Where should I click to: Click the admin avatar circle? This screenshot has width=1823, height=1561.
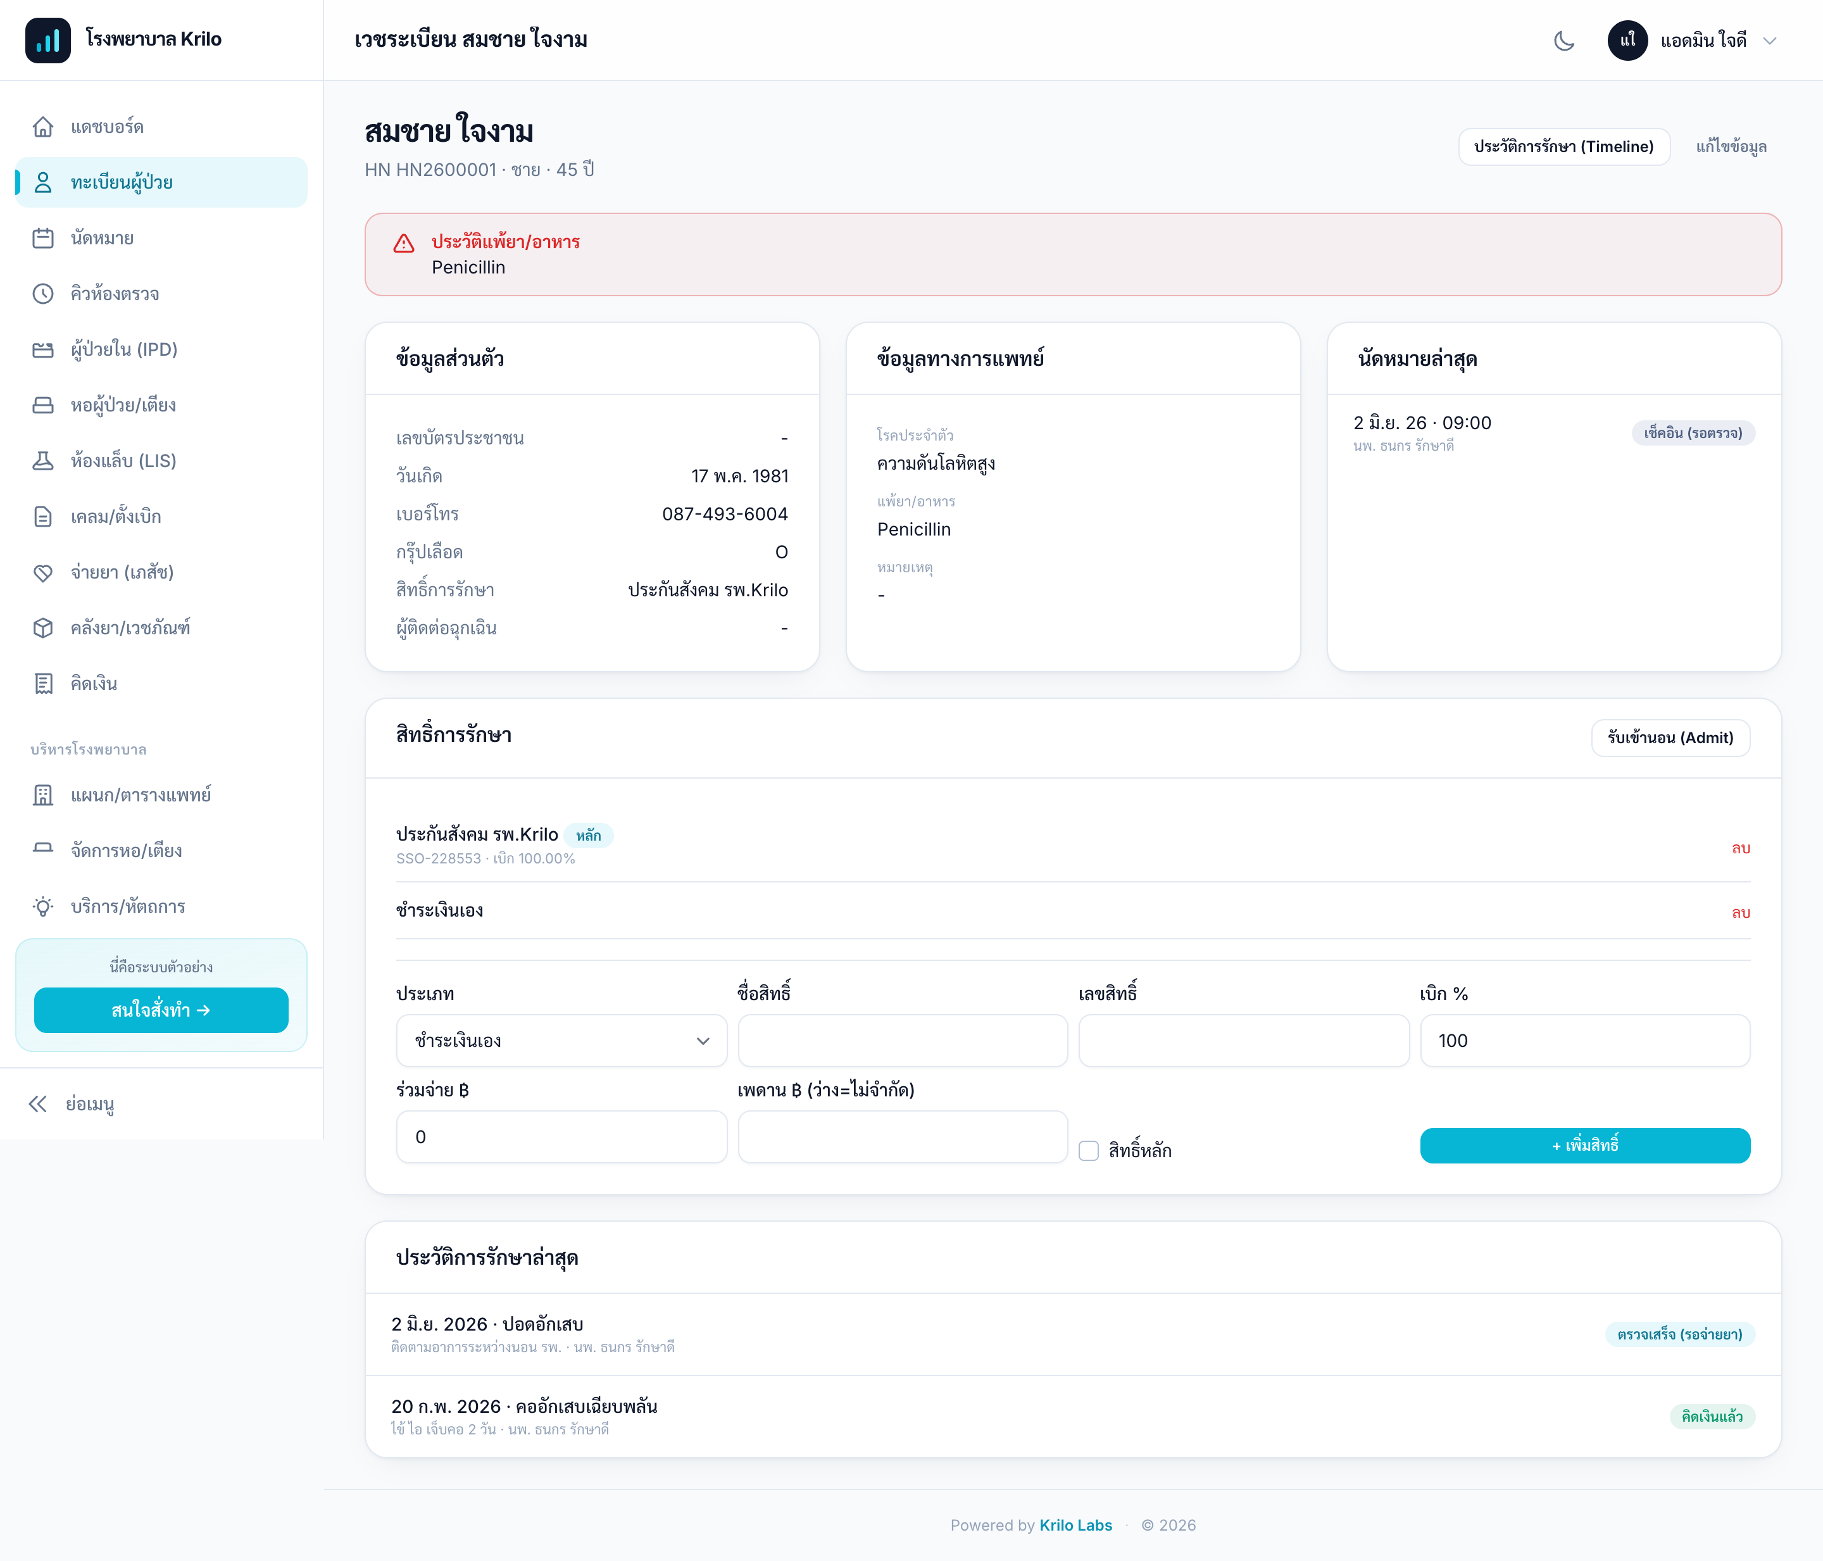1627,41
